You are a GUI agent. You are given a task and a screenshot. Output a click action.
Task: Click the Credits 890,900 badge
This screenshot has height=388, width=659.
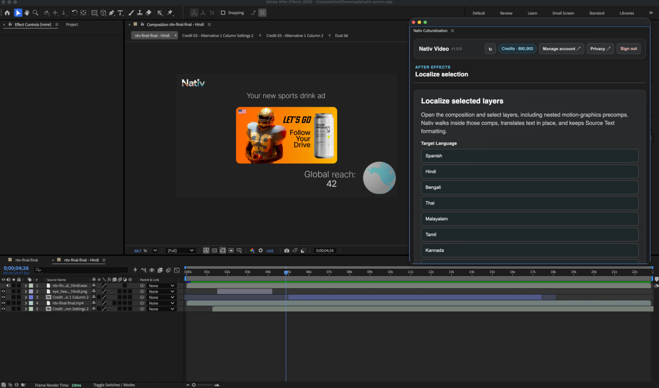tap(517, 48)
